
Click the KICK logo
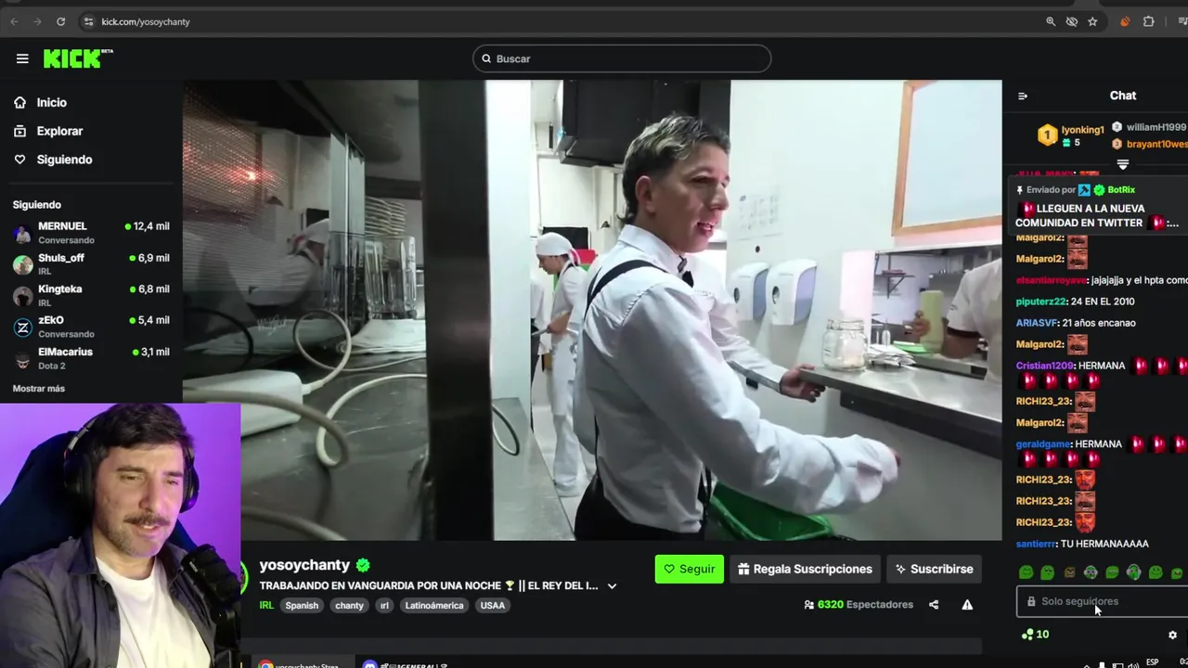[78, 58]
